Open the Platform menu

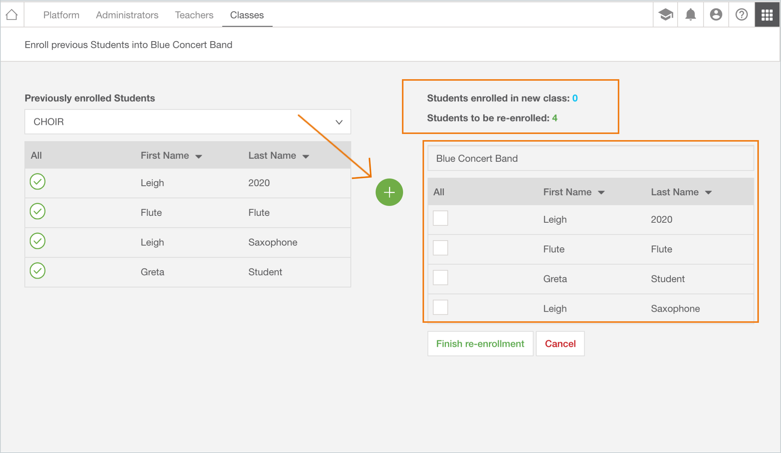[x=61, y=15]
